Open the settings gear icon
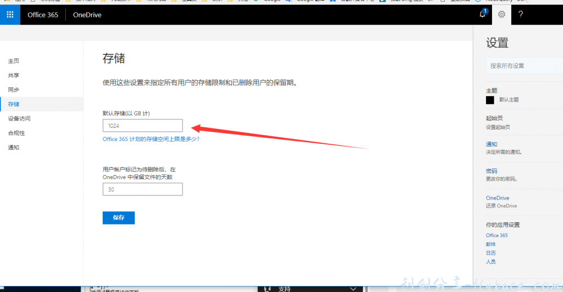The image size is (563, 292). (501, 14)
